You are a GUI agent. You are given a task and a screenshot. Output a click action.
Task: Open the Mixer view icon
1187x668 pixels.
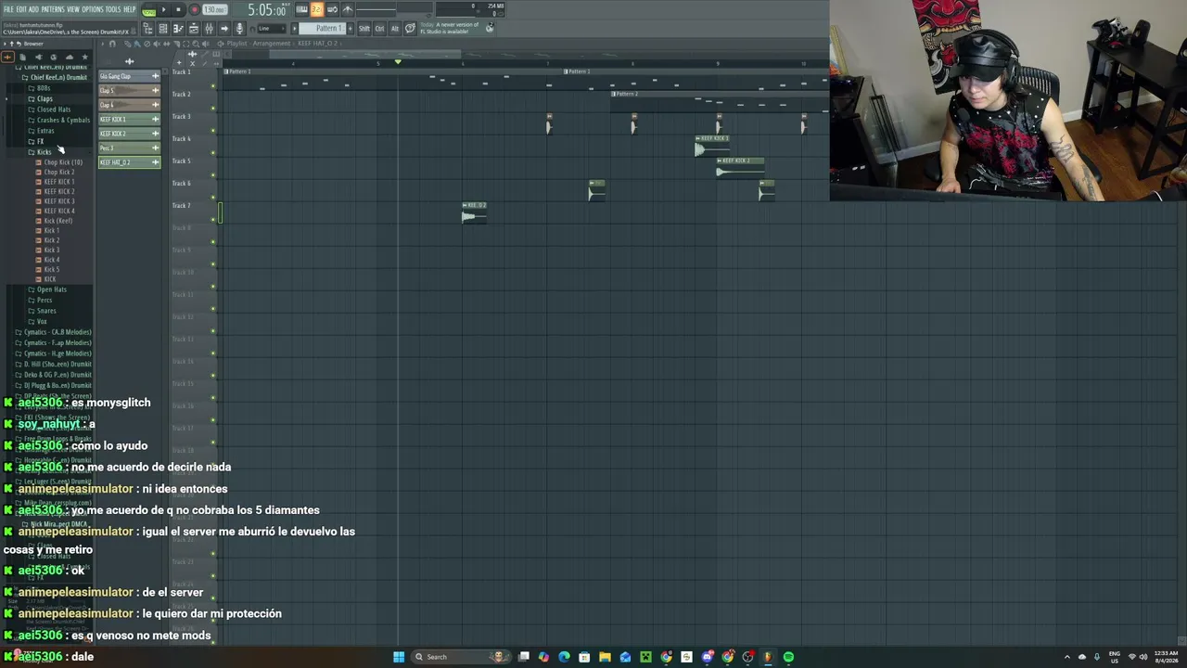click(x=209, y=29)
